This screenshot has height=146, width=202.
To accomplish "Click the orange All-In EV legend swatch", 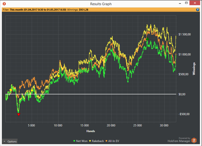I will tap(106, 141).
